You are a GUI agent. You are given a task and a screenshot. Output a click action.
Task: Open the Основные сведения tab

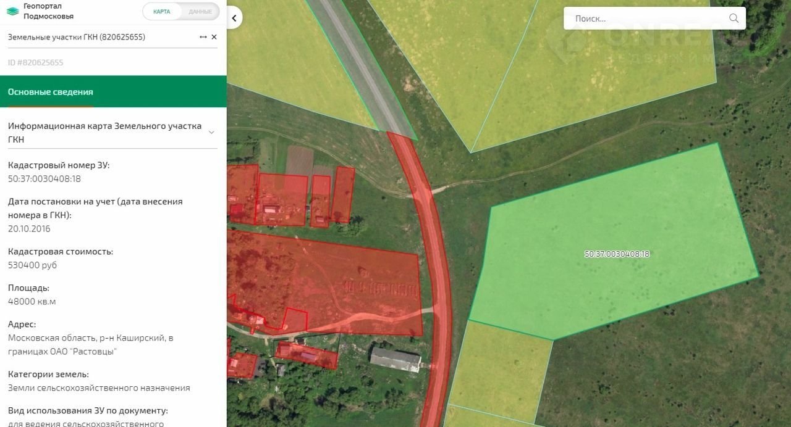tap(51, 92)
